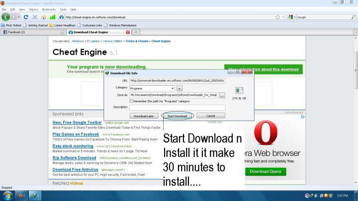Open Latest Headlines bookmark feed
The height and width of the screenshot is (201, 358).
(63, 25)
